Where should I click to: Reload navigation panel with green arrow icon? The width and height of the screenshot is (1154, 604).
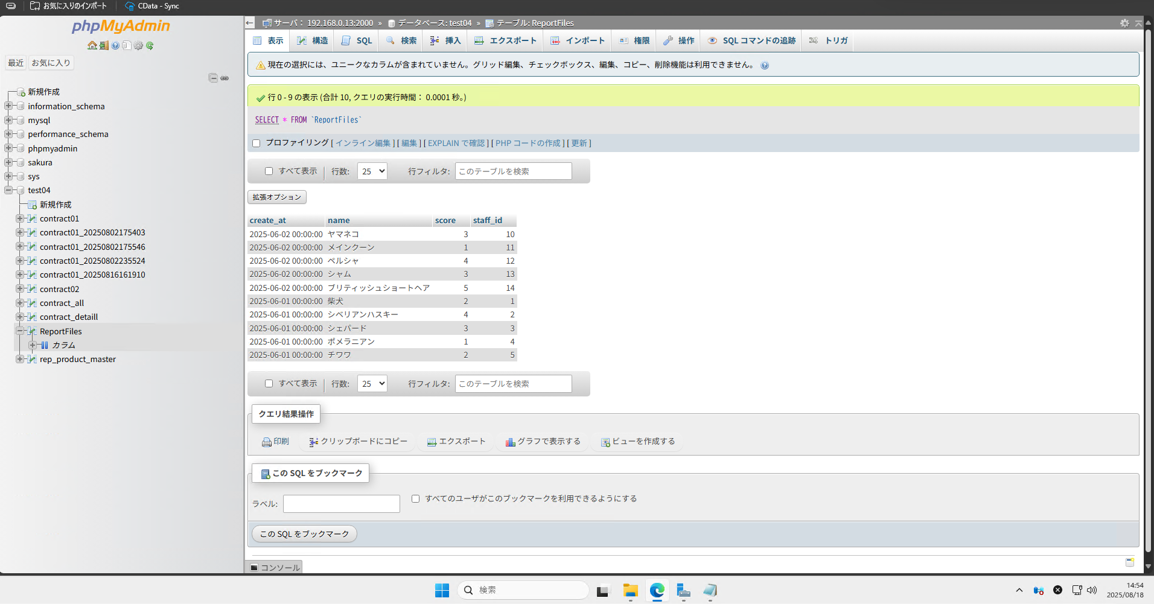pyautogui.click(x=150, y=46)
